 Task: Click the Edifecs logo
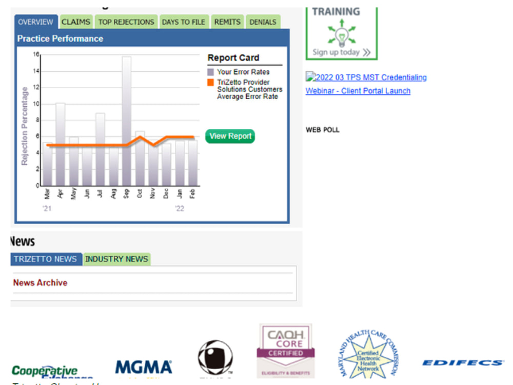pyautogui.click(x=463, y=363)
